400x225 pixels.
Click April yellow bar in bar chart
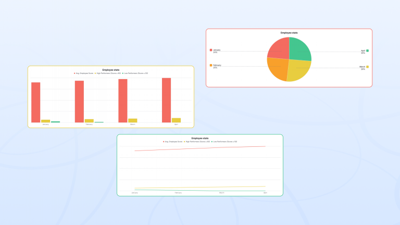point(176,120)
